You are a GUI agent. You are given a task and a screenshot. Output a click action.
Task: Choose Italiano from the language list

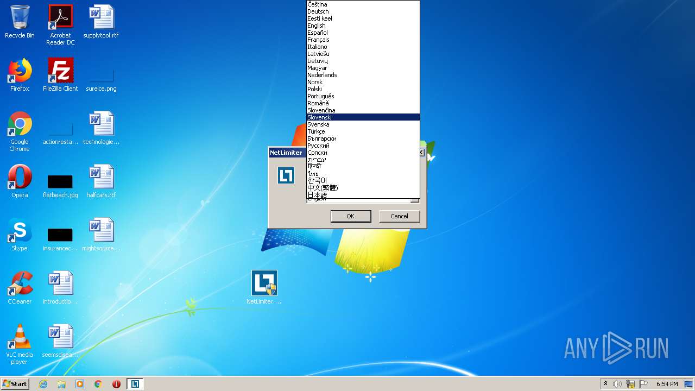363,47
